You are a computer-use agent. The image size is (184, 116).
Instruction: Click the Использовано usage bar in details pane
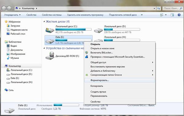(x=66, y=105)
